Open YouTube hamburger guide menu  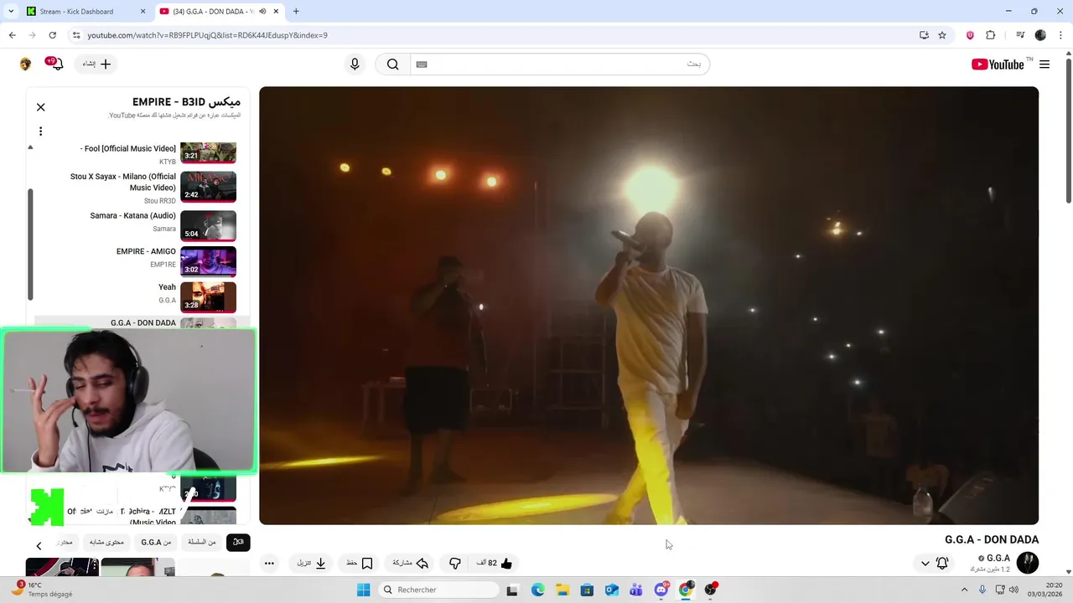click(x=1044, y=64)
